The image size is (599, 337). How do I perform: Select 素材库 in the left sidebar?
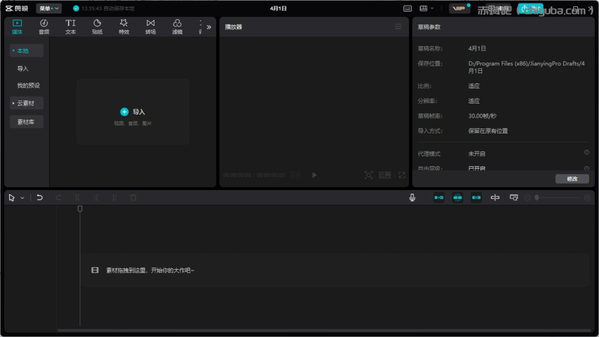26,122
